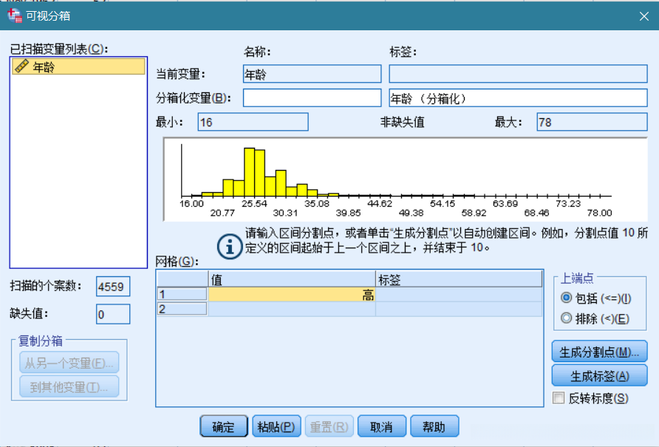Click the 标签 field showing 年龄（分箱化）
The image size is (659, 447).
[x=517, y=97]
